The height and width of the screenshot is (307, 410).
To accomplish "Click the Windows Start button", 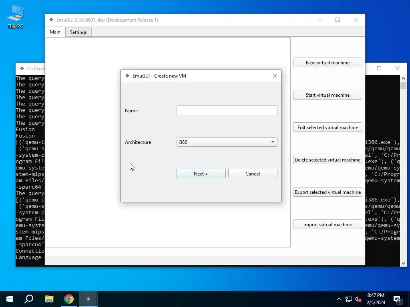I will click(10, 299).
